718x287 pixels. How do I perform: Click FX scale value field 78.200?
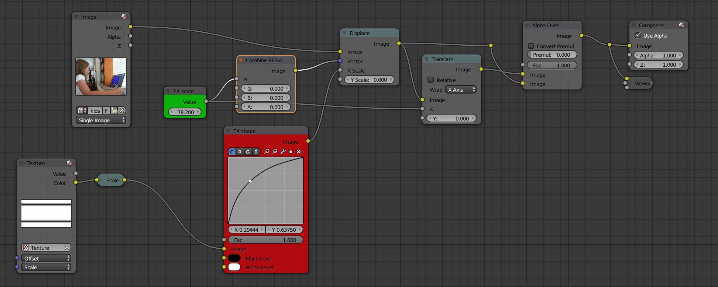[x=185, y=112]
